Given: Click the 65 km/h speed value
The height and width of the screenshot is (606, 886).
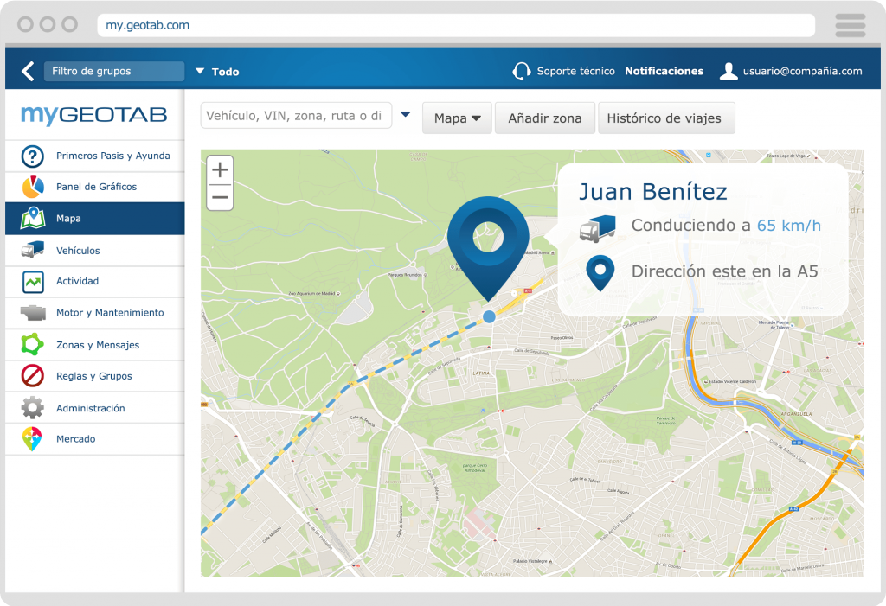Looking at the screenshot, I should [x=789, y=226].
